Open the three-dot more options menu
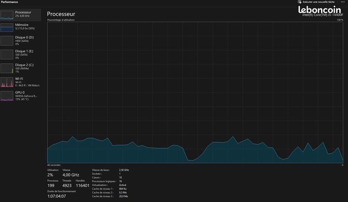Screen dimensions: 348x202 [343, 2]
